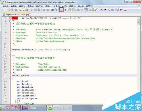
Task: Collapse the fold marker on line 1
Action: [10, 18]
